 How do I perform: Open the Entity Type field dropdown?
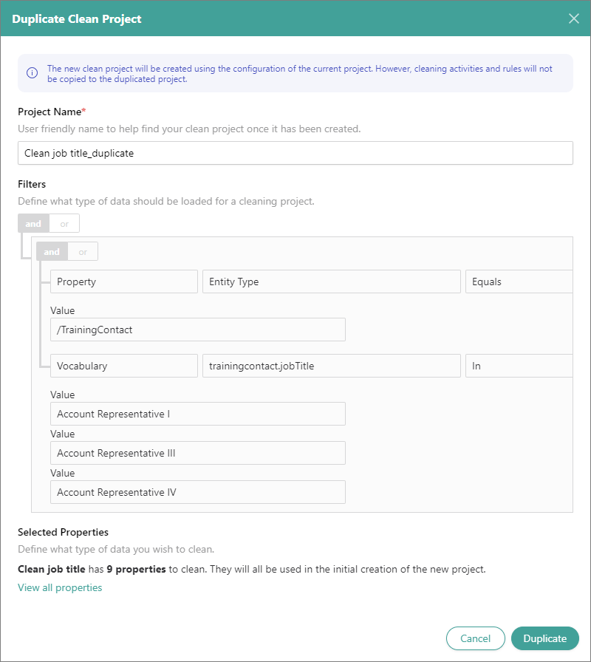[331, 281]
